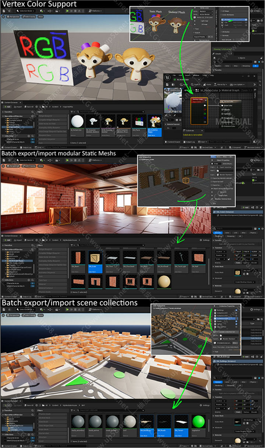Switch to Physics tab in modular meshes Details
The height and width of the screenshot is (448, 265).
pyautogui.click(x=253, y=233)
